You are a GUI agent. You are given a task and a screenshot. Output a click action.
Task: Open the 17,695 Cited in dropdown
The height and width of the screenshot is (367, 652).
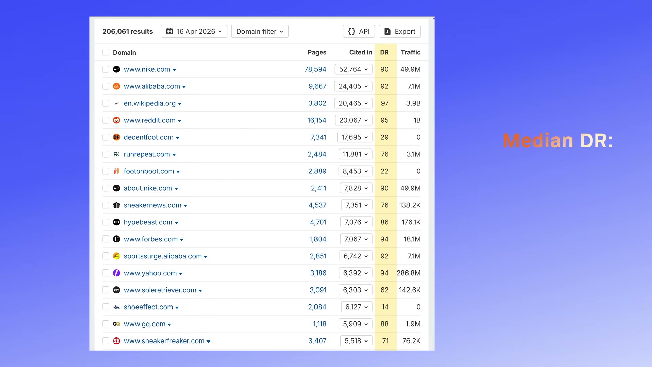point(355,137)
